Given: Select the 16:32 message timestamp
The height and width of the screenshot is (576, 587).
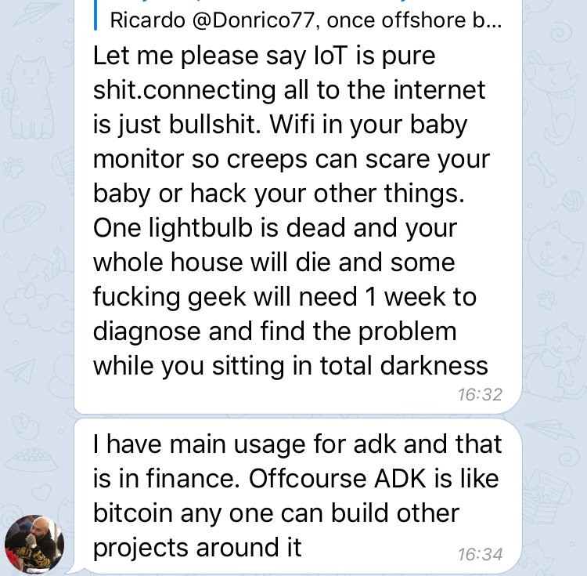Looking at the screenshot, I should 480,395.
